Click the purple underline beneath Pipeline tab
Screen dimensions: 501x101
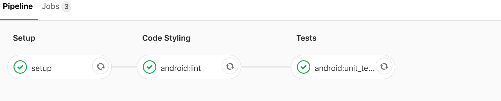click(19, 20)
